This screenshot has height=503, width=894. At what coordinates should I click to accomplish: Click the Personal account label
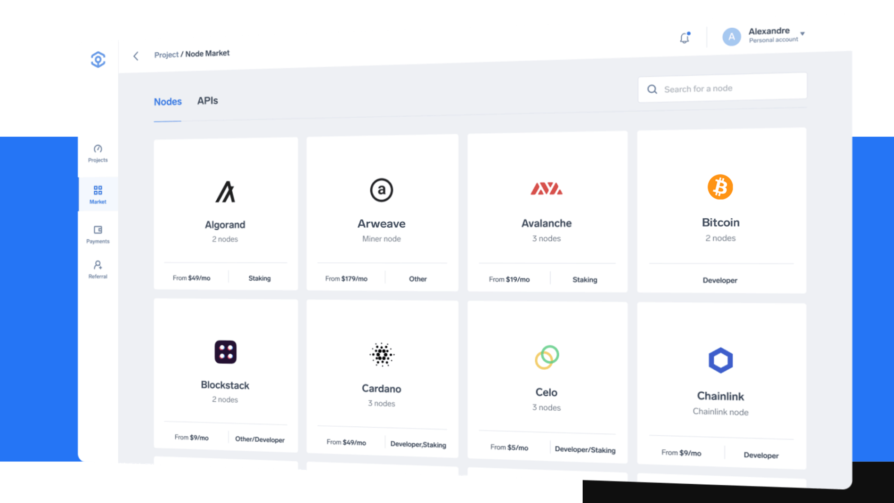[773, 40]
